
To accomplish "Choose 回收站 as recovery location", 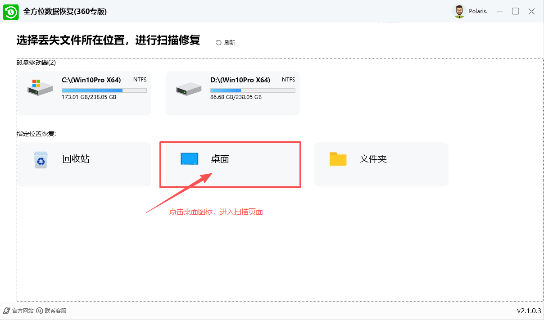I will (x=76, y=159).
